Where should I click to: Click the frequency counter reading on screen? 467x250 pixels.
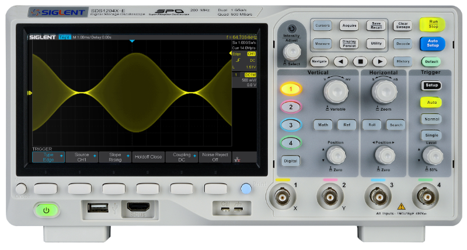pyautogui.click(x=241, y=37)
